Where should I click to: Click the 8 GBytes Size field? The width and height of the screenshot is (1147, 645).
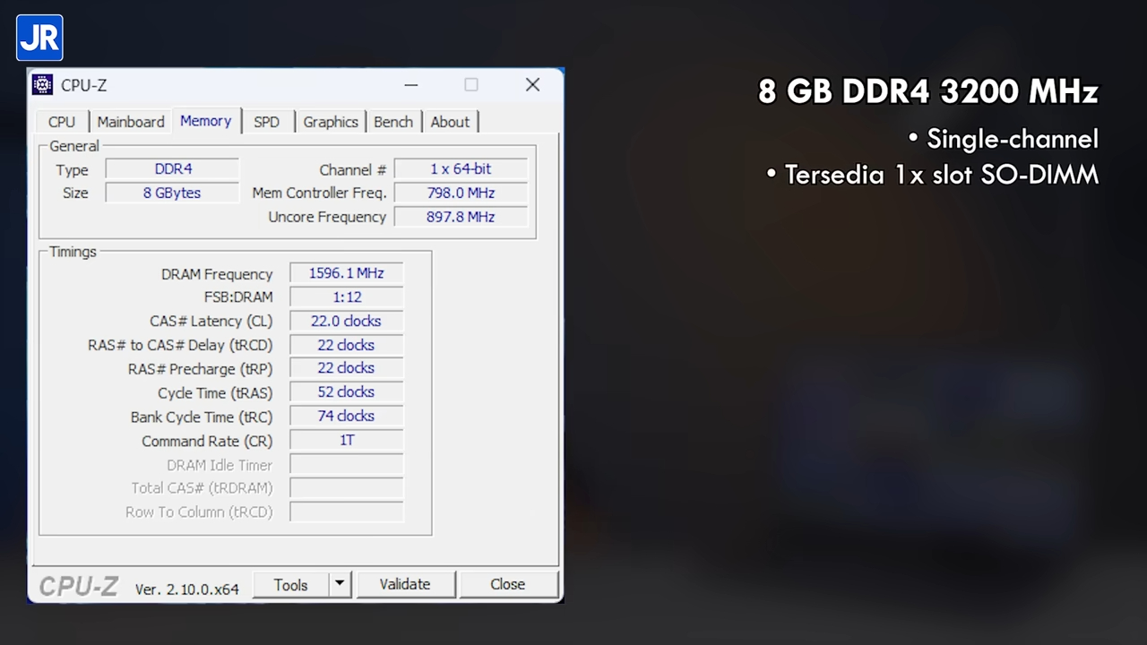172,193
